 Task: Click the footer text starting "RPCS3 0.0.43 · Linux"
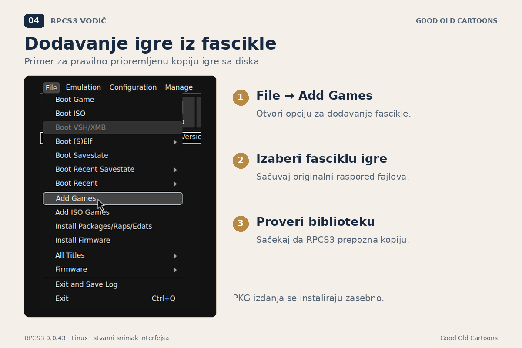coord(97,338)
